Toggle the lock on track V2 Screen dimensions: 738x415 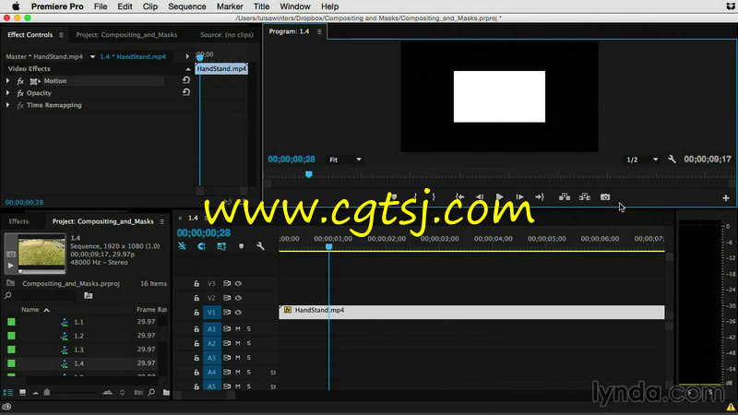click(196, 298)
